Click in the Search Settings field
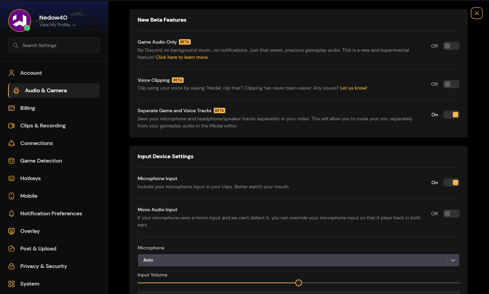This screenshot has width=489, height=294. coord(54,45)
